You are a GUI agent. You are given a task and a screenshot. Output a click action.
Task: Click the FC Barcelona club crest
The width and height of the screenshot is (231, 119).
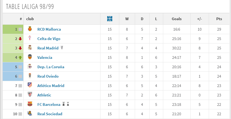coord(30,104)
